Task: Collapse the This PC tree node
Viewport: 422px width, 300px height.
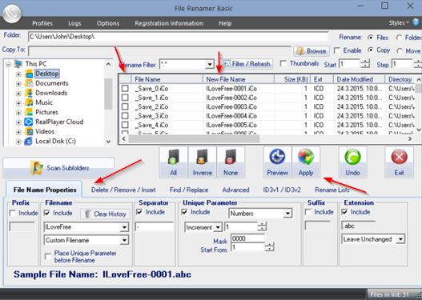Action: pyautogui.click(x=9, y=65)
